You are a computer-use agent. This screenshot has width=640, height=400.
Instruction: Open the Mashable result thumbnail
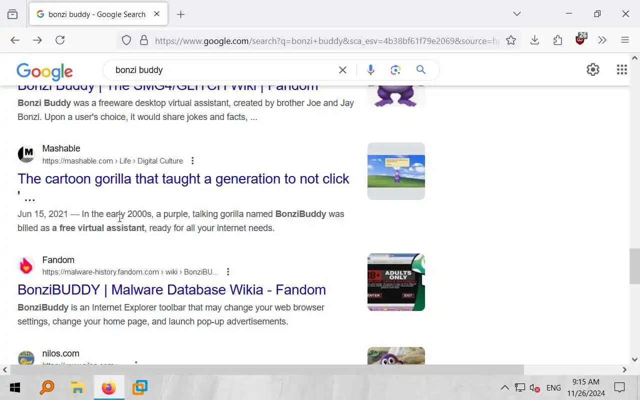tap(396, 171)
